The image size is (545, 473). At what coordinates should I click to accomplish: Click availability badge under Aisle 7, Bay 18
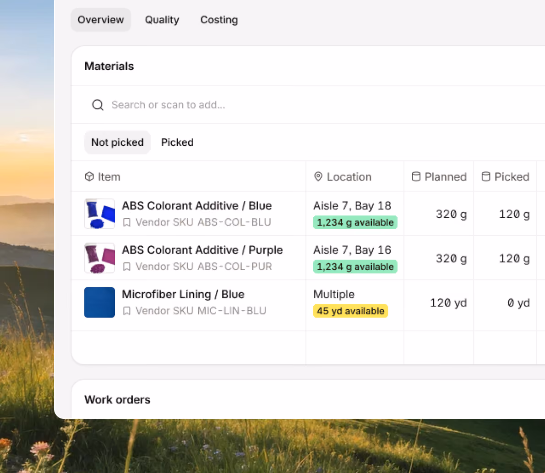click(x=355, y=223)
